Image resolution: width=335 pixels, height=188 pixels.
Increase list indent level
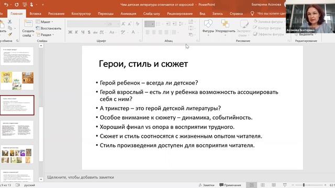(174, 24)
